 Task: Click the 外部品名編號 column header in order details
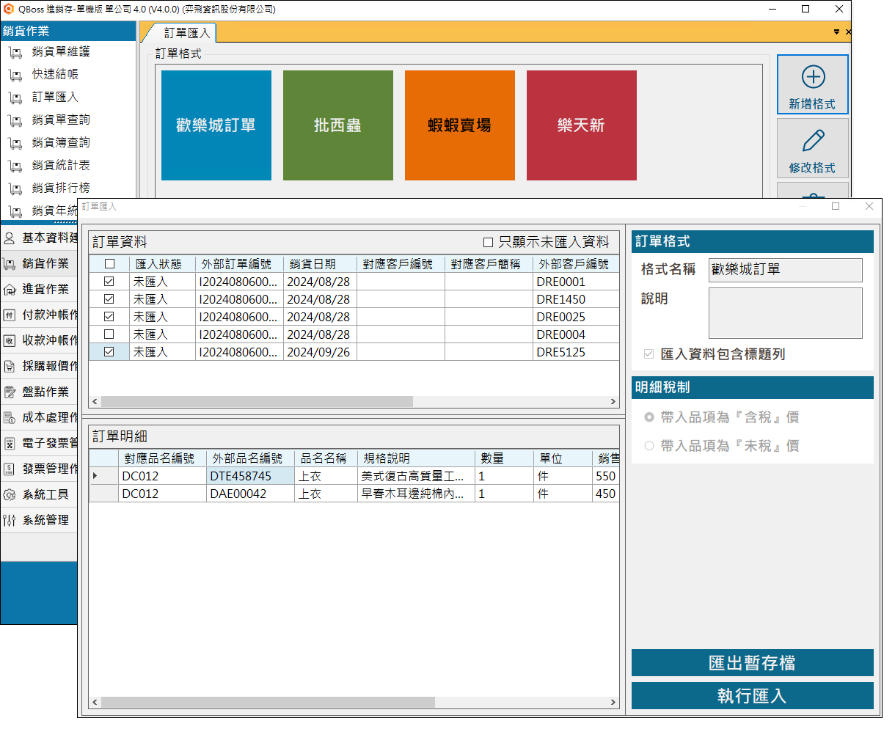click(x=251, y=458)
